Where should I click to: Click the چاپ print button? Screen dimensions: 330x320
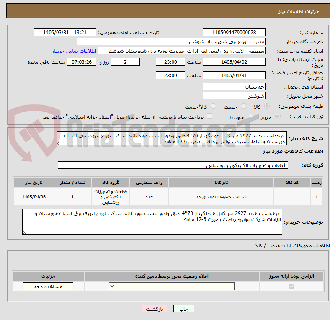pos(184,309)
